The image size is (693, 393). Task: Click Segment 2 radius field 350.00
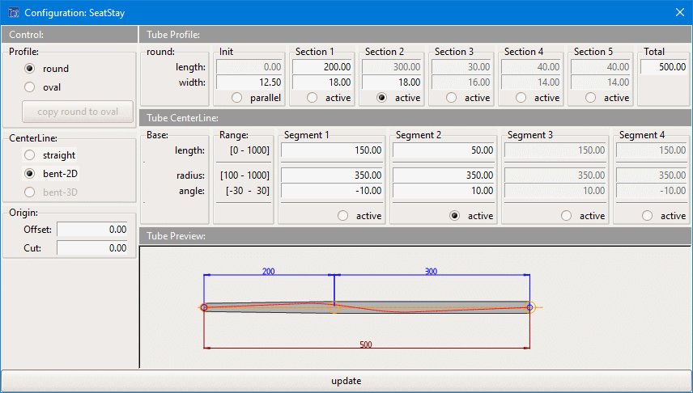click(444, 175)
